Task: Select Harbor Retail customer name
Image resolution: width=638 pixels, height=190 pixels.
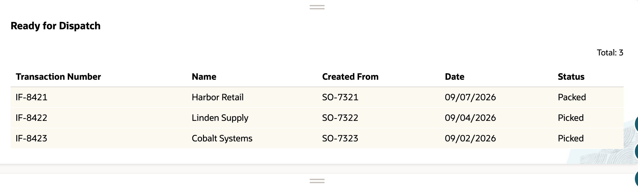Action: tap(218, 97)
